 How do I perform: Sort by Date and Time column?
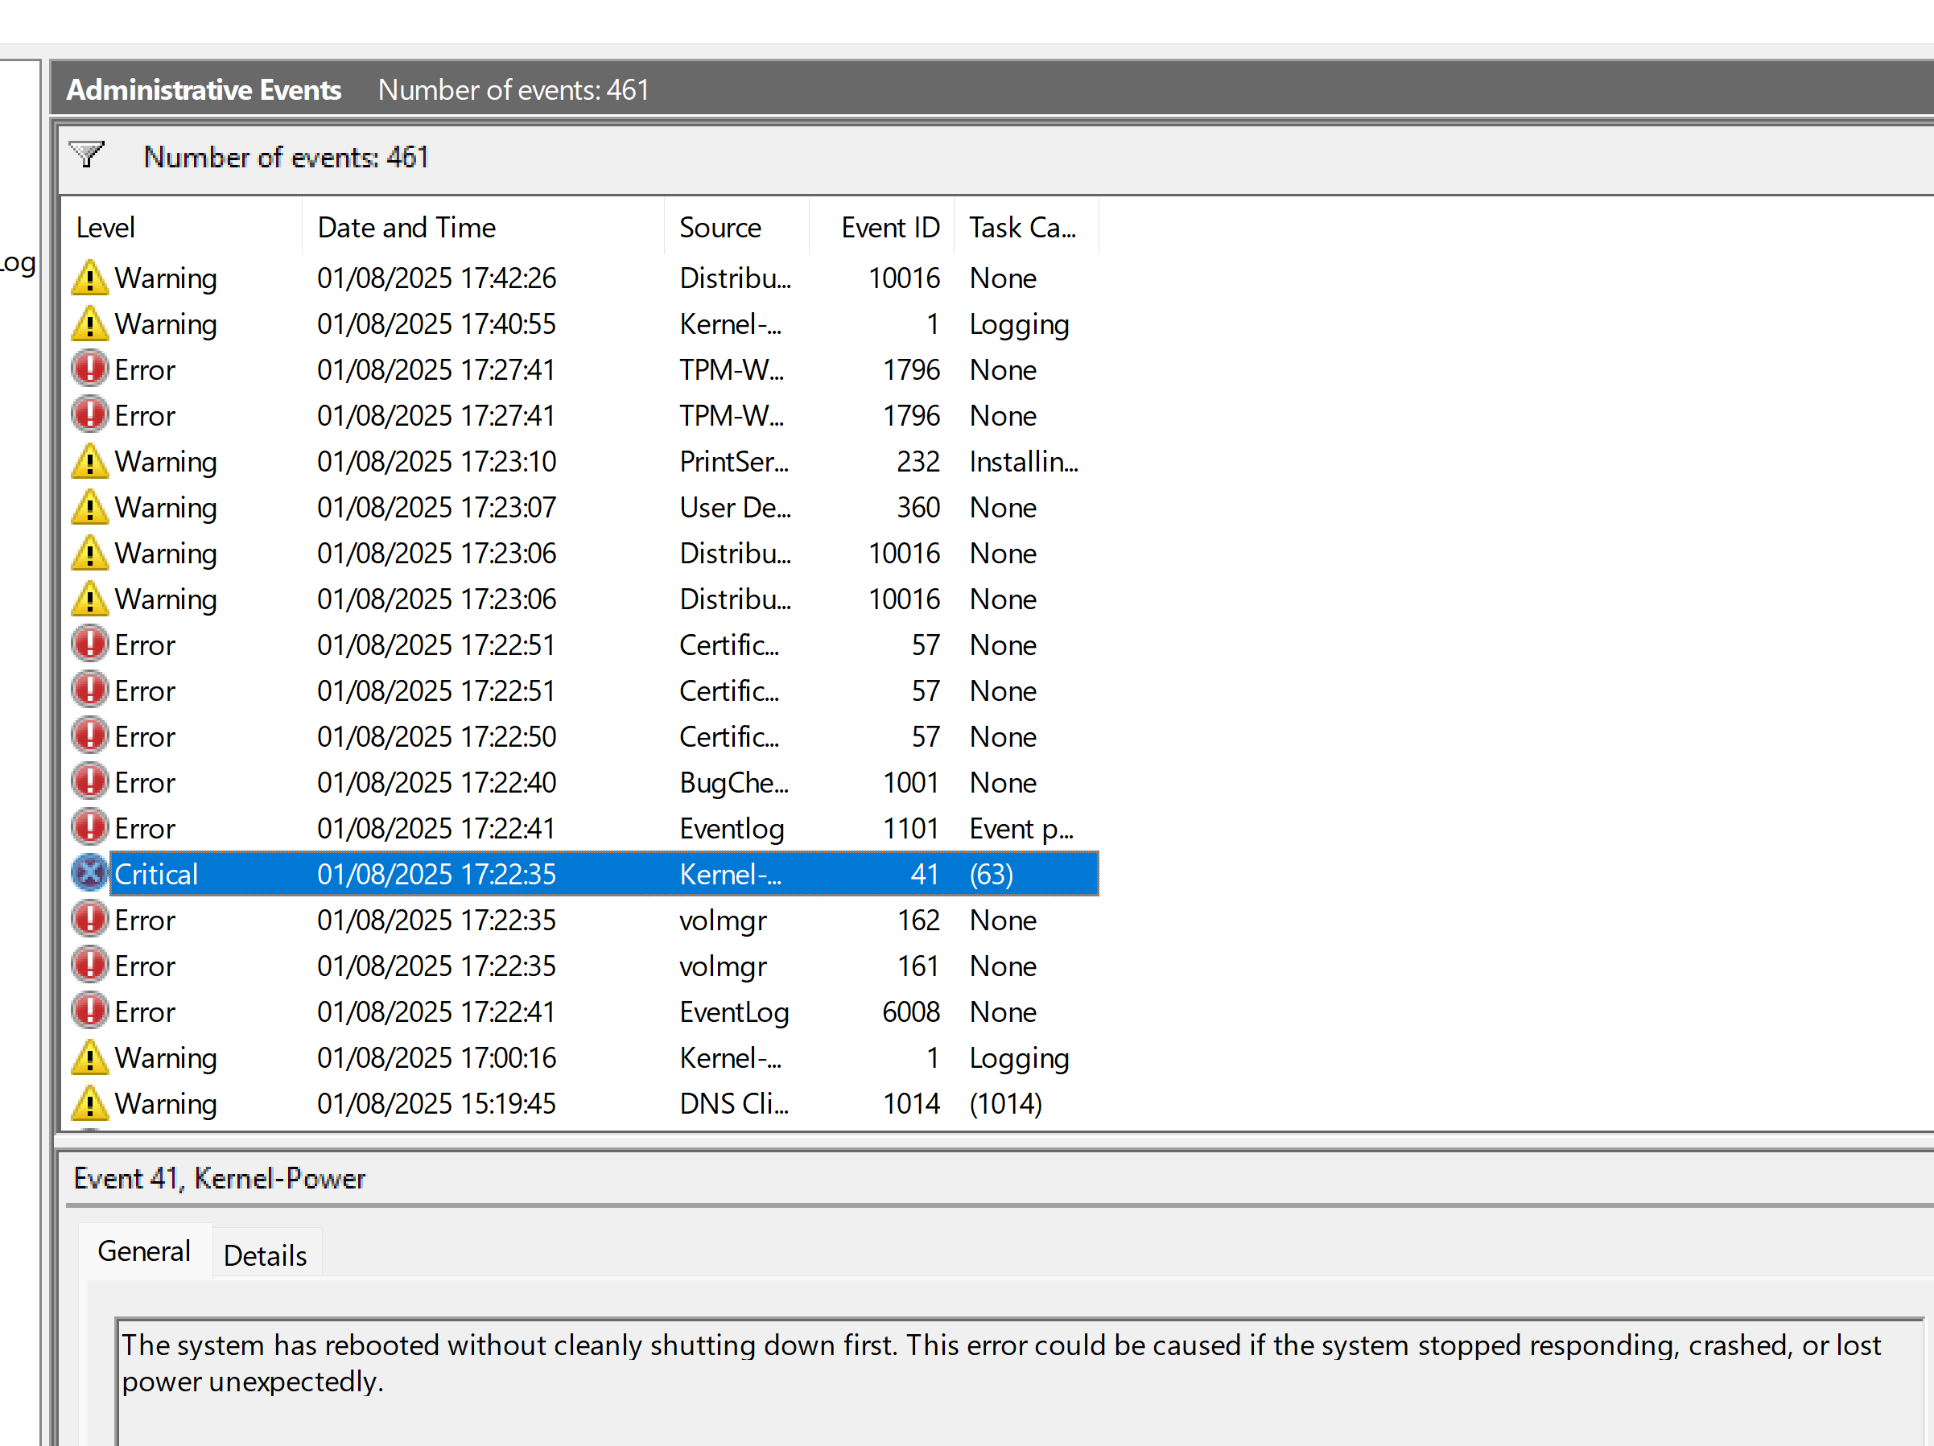coord(406,227)
